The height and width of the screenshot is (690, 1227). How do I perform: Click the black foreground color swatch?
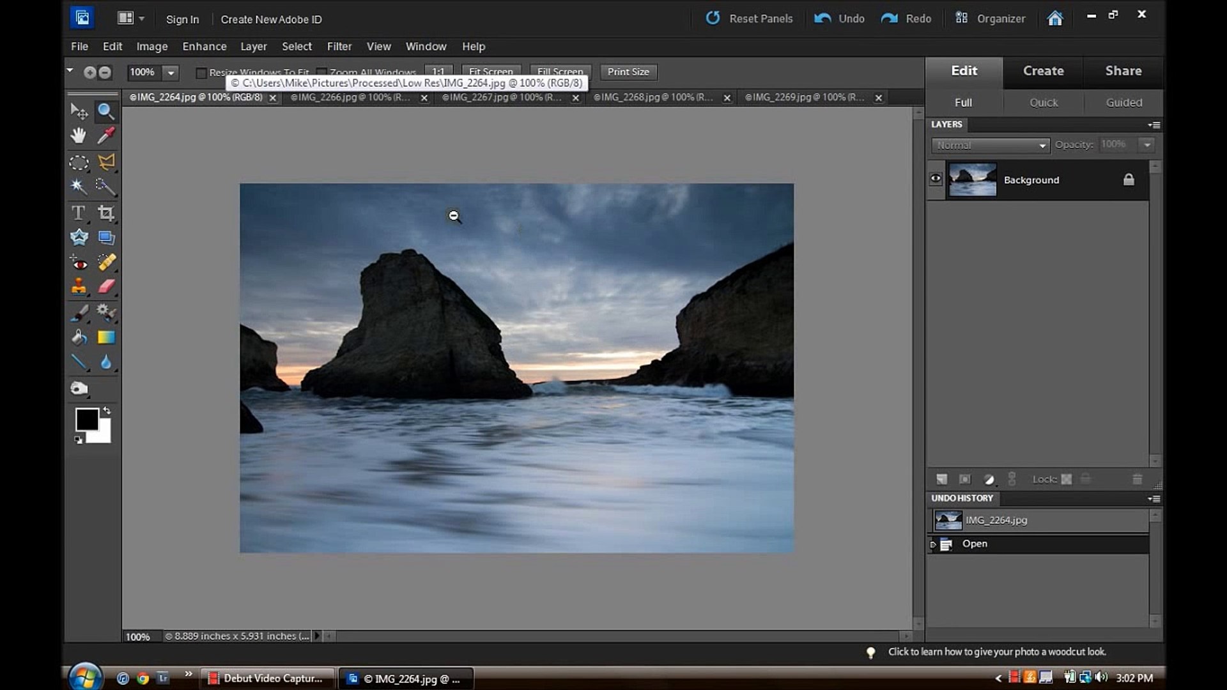point(87,420)
